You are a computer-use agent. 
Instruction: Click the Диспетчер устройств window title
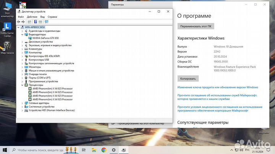tap(34, 11)
